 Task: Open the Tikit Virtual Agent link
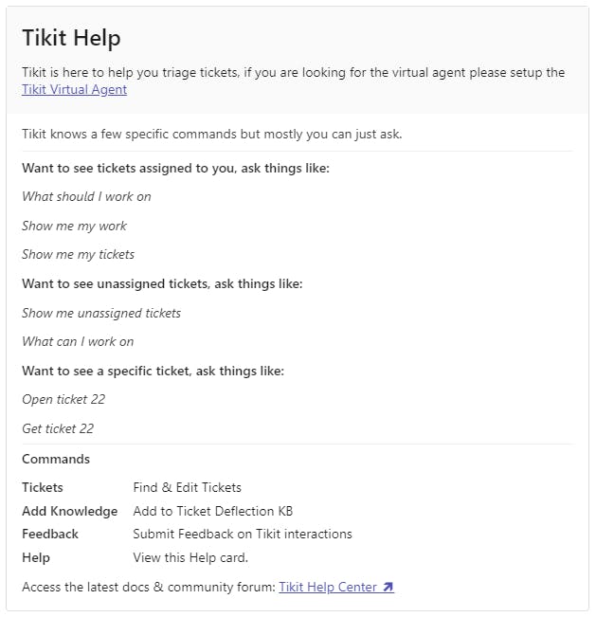coord(74,90)
